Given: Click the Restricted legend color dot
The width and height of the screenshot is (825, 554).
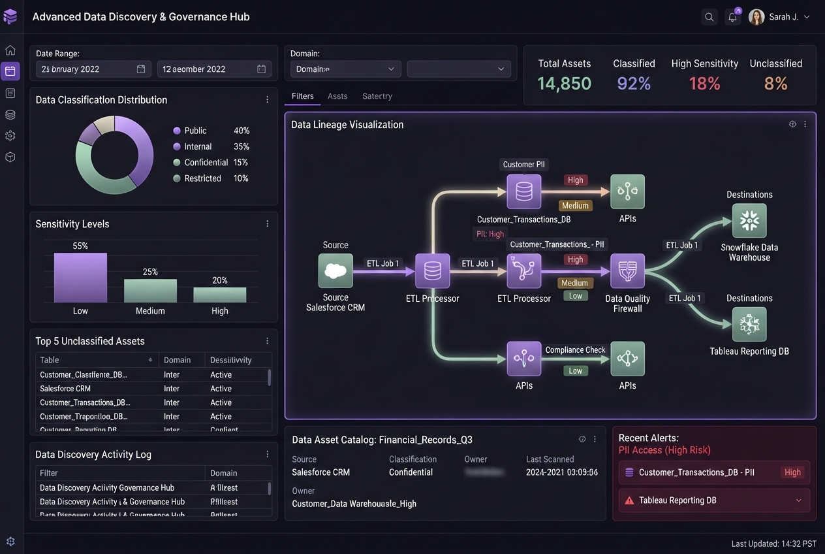Looking at the screenshot, I should click(177, 178).
